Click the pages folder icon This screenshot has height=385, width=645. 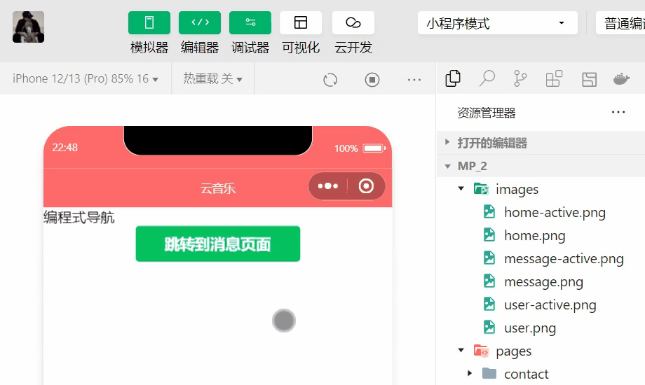(x=481, y=351)
